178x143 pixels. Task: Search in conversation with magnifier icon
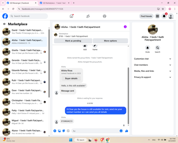157,48
